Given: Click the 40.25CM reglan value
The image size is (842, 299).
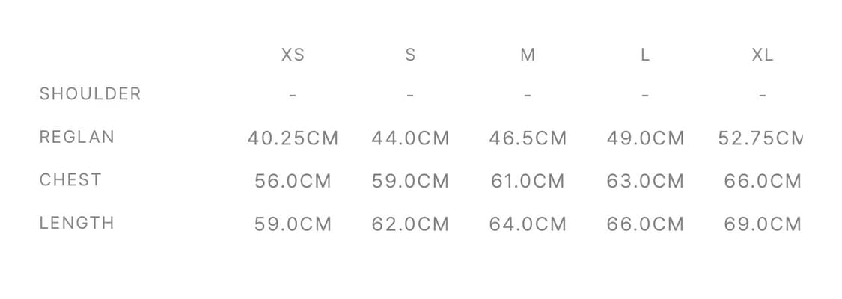Looking at the screenshot, I should point(293,138).
